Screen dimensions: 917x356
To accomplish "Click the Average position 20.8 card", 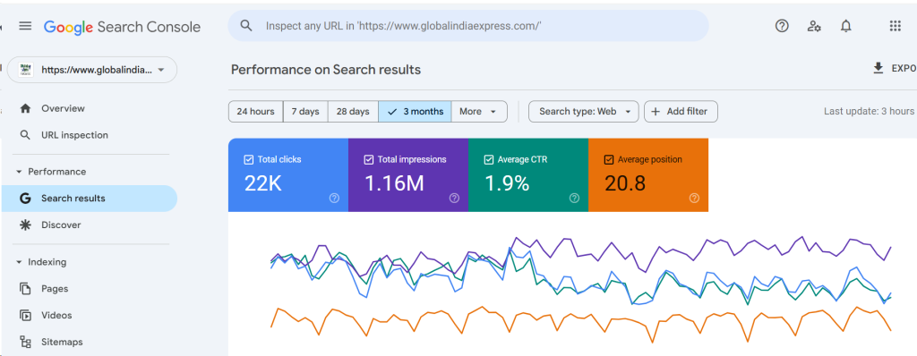I will pyautogui.click(x=648, y=174).
